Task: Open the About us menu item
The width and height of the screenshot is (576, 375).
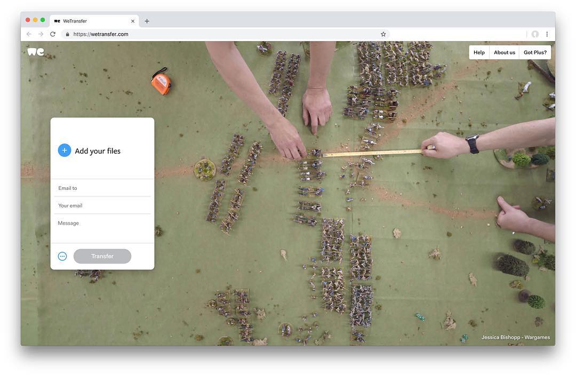Action: (x=505, y=52)
